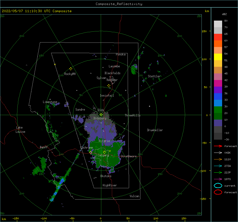Screen dimensions: 238x222
Task: Click the Innisfail city label
Action: point(107,96)
